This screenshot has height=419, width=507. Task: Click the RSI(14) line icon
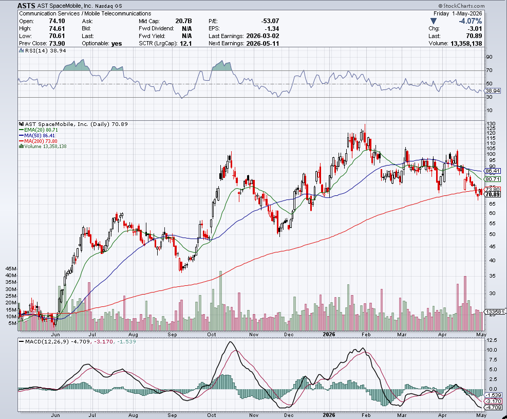21,50
